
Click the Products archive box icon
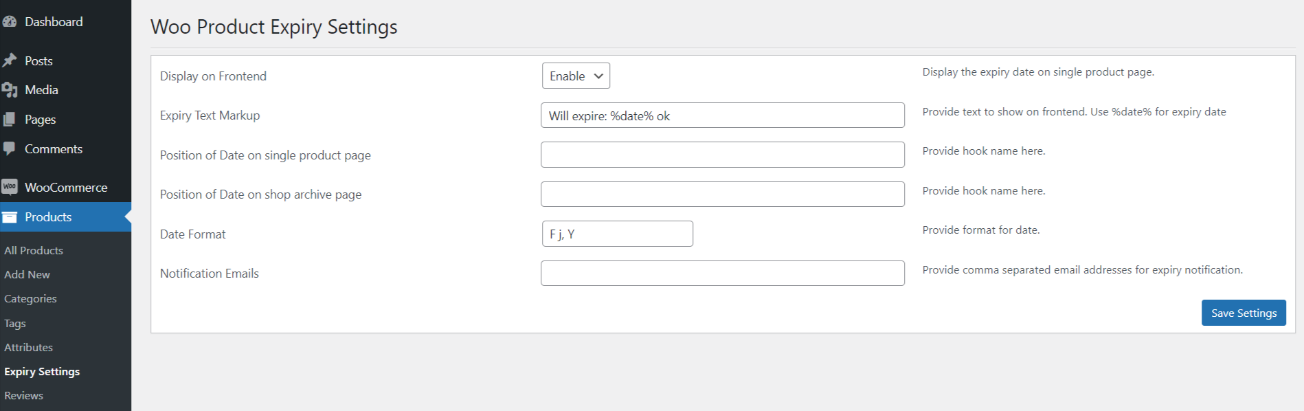pos(9,217)
